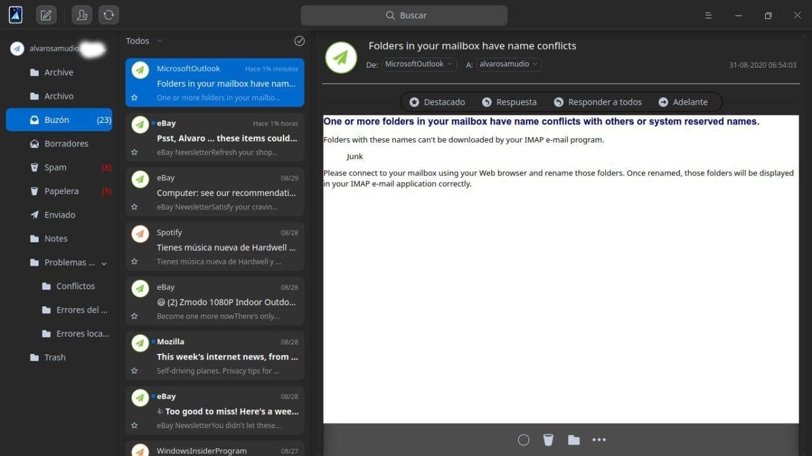Click the alvarosamudio account avatar
Viewport: 812px width, 456px height.
tap(17, 49)
